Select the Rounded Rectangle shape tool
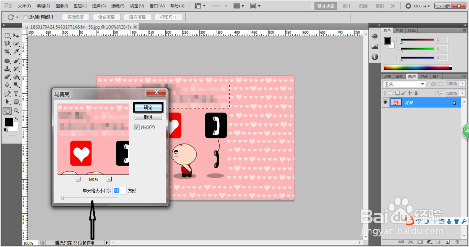This screenshot has width=469, height=247. 16,102
